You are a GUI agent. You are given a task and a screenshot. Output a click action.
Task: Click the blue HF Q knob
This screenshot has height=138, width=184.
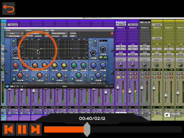coord(103,65)
